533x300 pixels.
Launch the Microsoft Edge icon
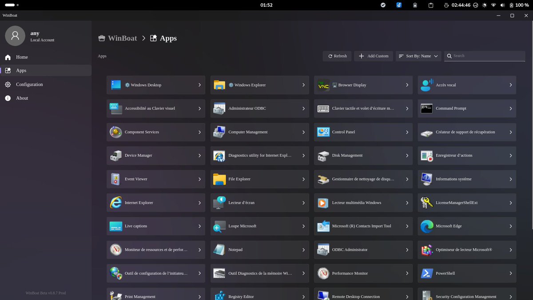[x=427, y=226]
